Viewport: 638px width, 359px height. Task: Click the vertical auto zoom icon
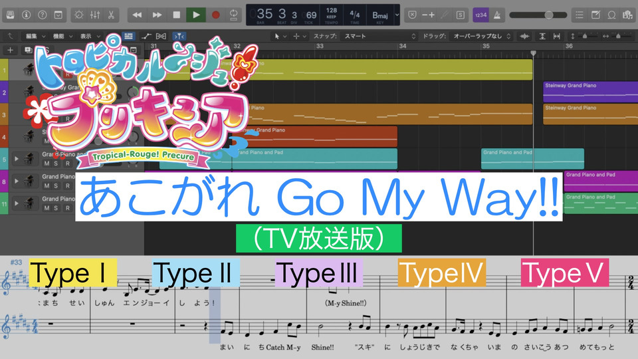click(542, 36)
